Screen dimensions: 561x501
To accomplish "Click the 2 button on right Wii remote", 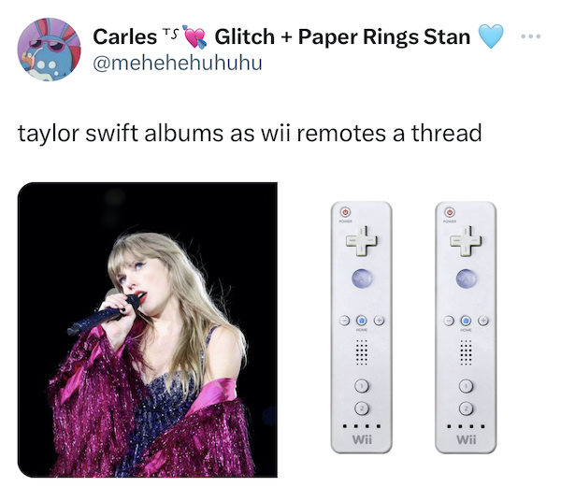I will click(466, 408).
